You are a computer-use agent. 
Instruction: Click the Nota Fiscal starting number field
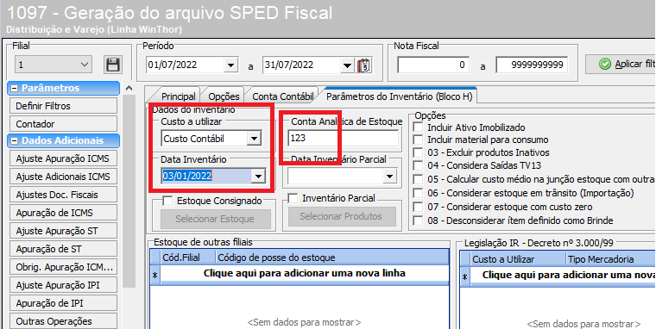[433, 65]
